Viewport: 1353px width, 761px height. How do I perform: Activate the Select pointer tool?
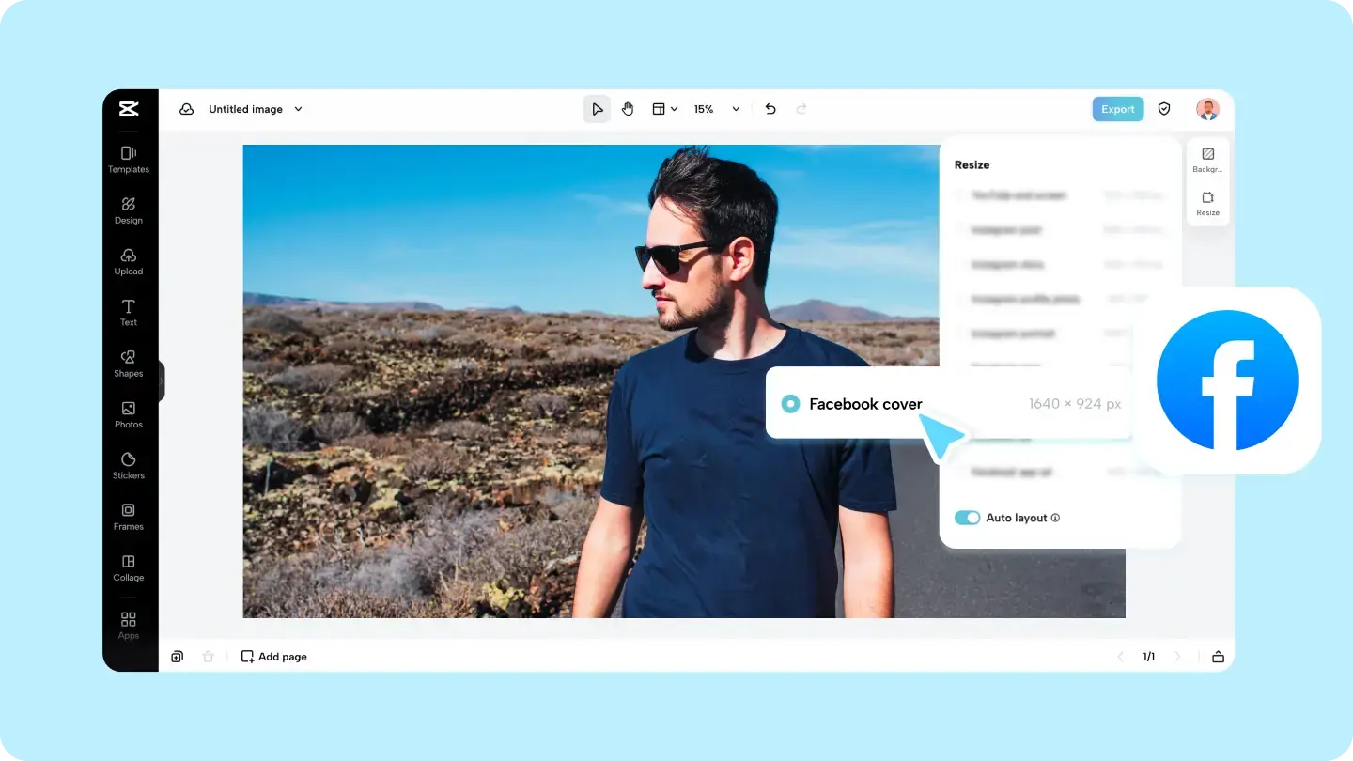[597, 109]
